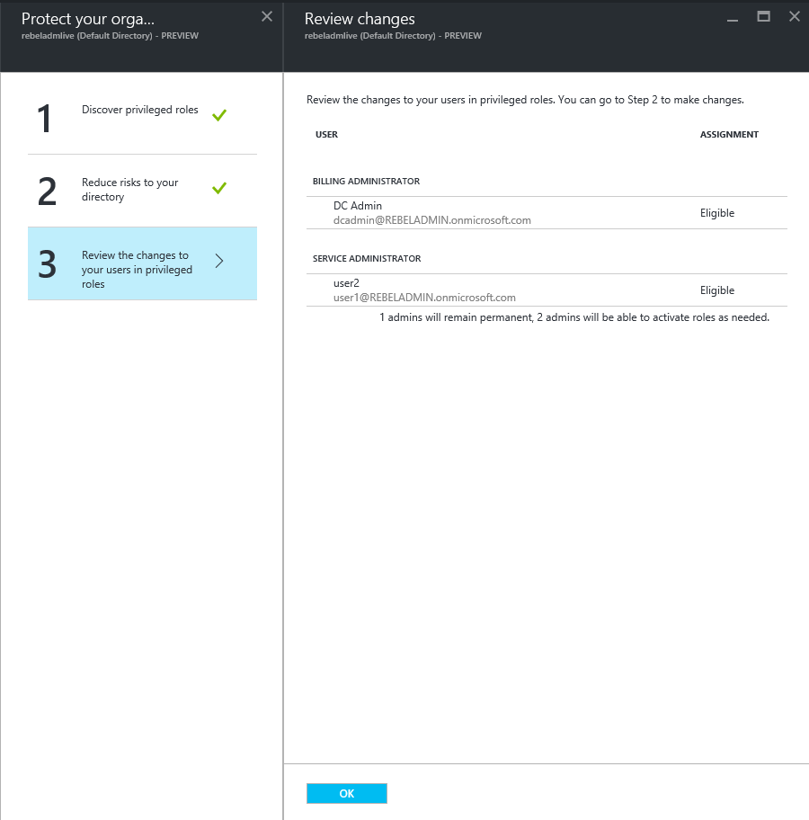The width and height of the screenshot is (809, 820).
Task: Click Eligible assignment for DC Admin
Action: [717, 213]
